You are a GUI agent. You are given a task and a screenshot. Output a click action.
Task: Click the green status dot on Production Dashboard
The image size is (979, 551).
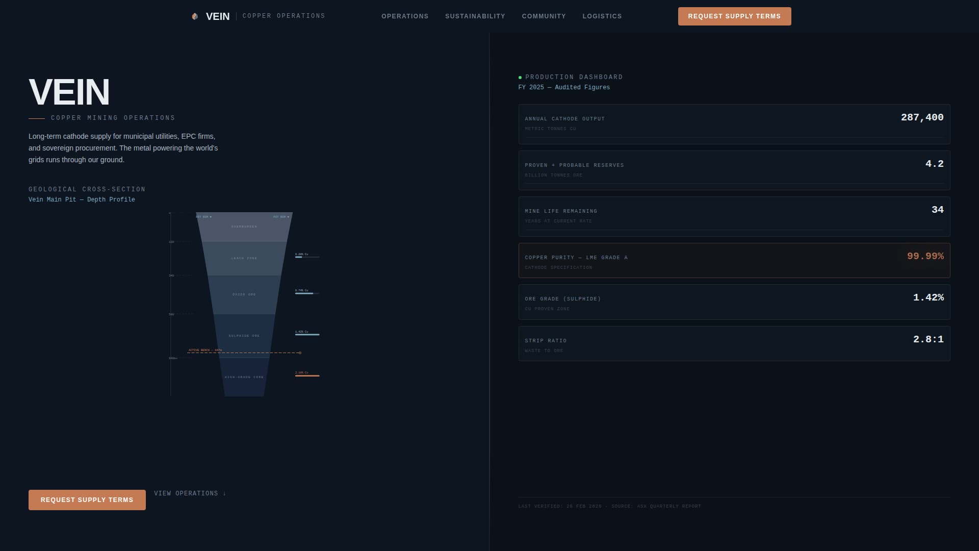pyautogui.click(x=520, y=77)
